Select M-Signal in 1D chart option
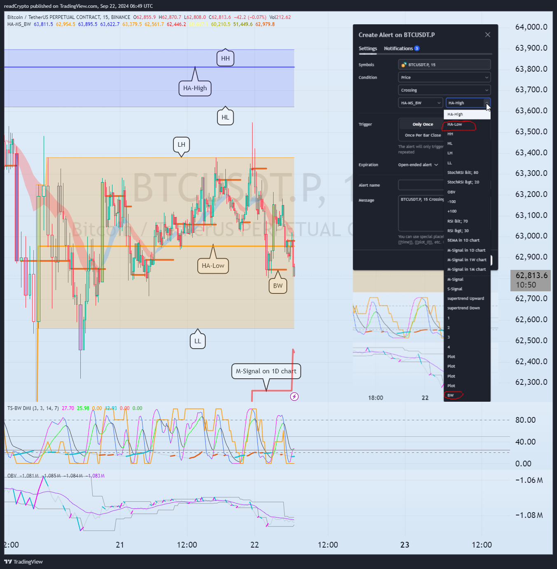The width and height of the screenshot is (557, 569). pos(467,250)
